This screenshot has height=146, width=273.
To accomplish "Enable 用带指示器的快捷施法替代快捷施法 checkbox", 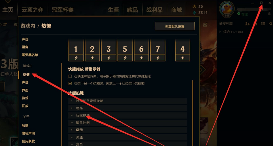I will coord(70,76).
